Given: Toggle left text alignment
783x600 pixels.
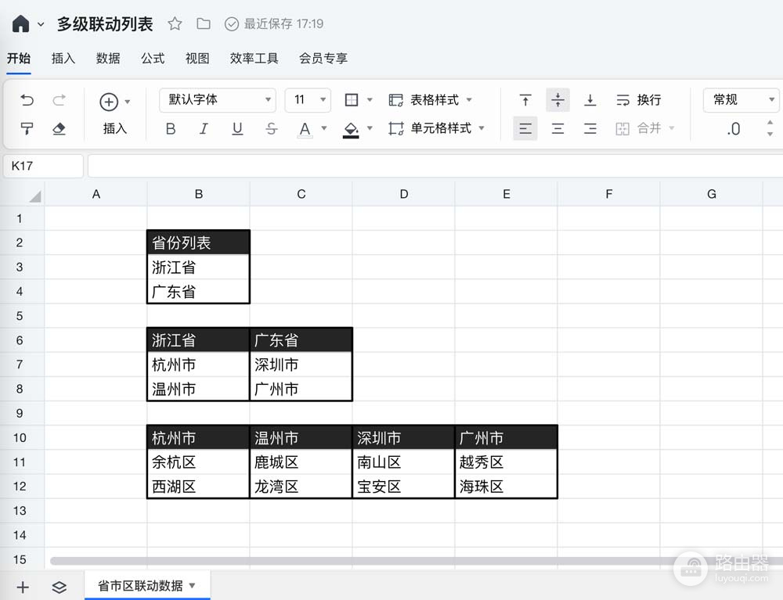Looking at the screenshot, I should pos(525,128).
